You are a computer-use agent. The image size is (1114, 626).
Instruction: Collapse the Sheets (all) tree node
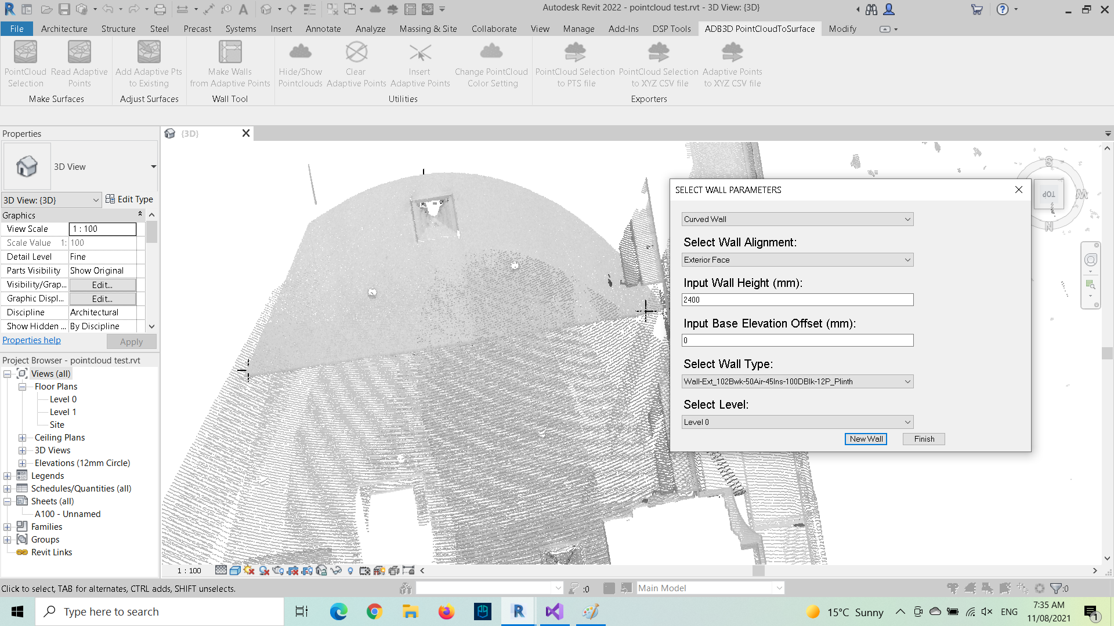click(x=8, y=501)
